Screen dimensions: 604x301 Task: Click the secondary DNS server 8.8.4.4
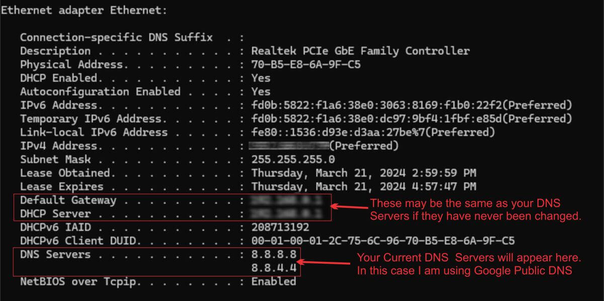pos(274,268)
